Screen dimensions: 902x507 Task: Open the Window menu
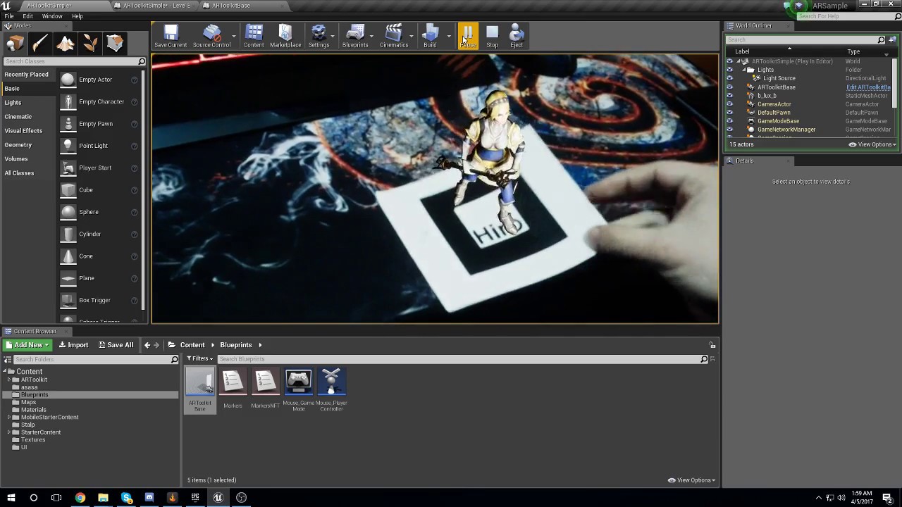pos(52,16)
